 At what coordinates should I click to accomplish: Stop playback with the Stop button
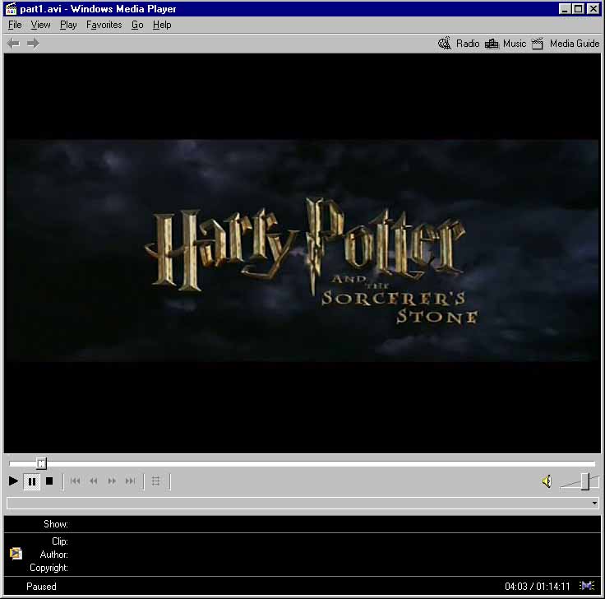click(49, 481)
